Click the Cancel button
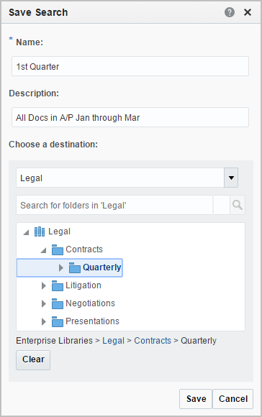The image size is (262, 417). [233, 399]
